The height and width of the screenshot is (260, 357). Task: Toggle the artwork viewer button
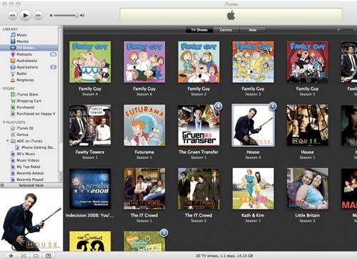point(49,256)
